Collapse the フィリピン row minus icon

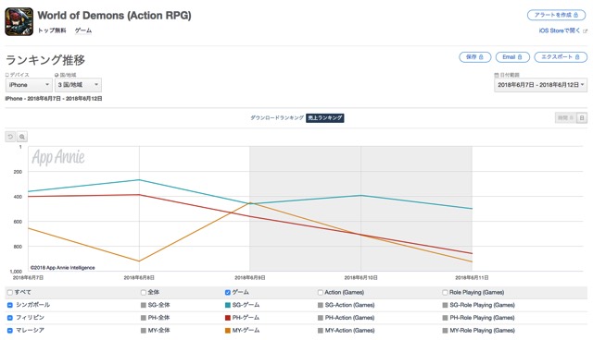(x=10, y=318)
